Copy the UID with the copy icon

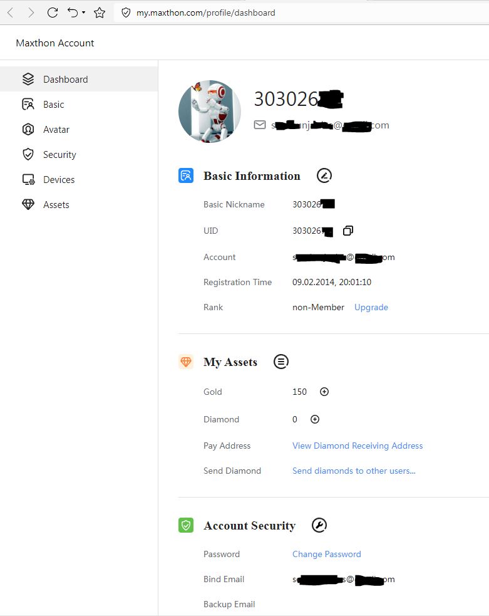(x=348, y=231)
